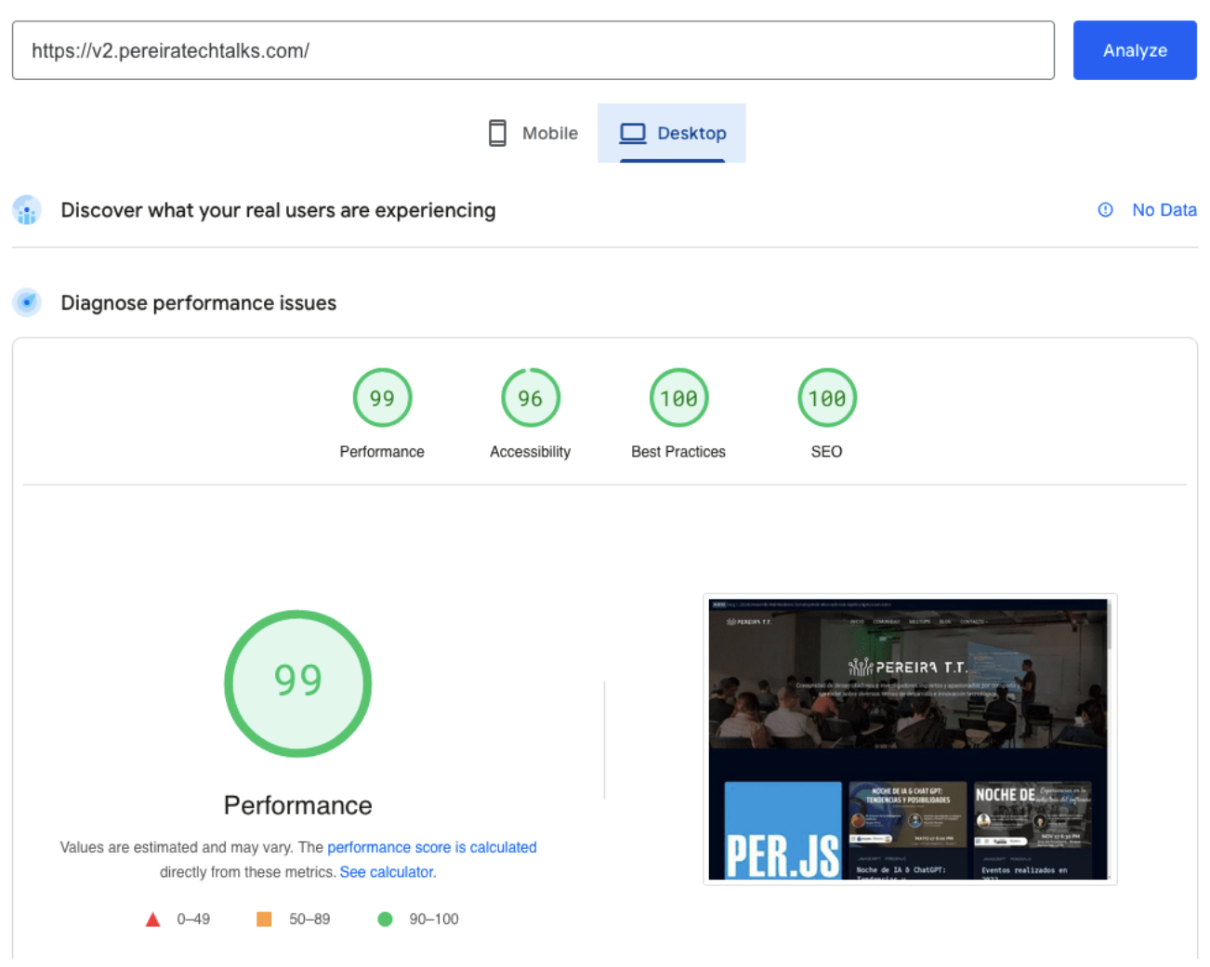Click the info icon beside No Data
This screenshot has width=1210, height=967.
(x=1105, y=210)
